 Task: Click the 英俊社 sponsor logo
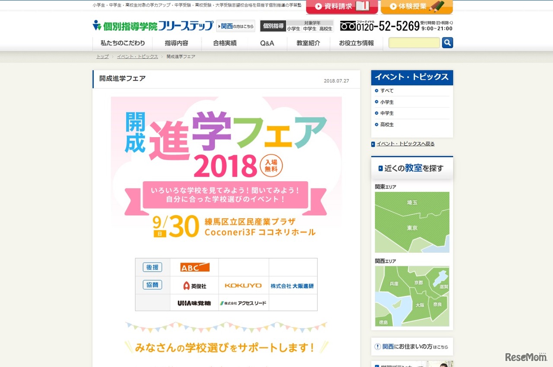195,285
